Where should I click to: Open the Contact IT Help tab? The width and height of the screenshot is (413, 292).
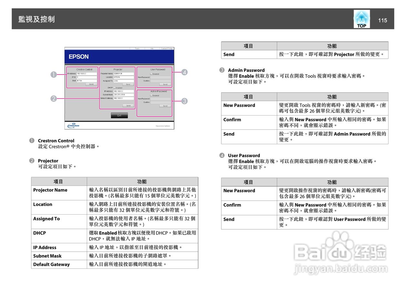coord(167,48)
